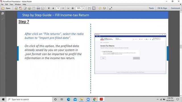This screenshot has height=102, width=182.
Task: Open the Mail app from taskbar
Action: [75, 99]
